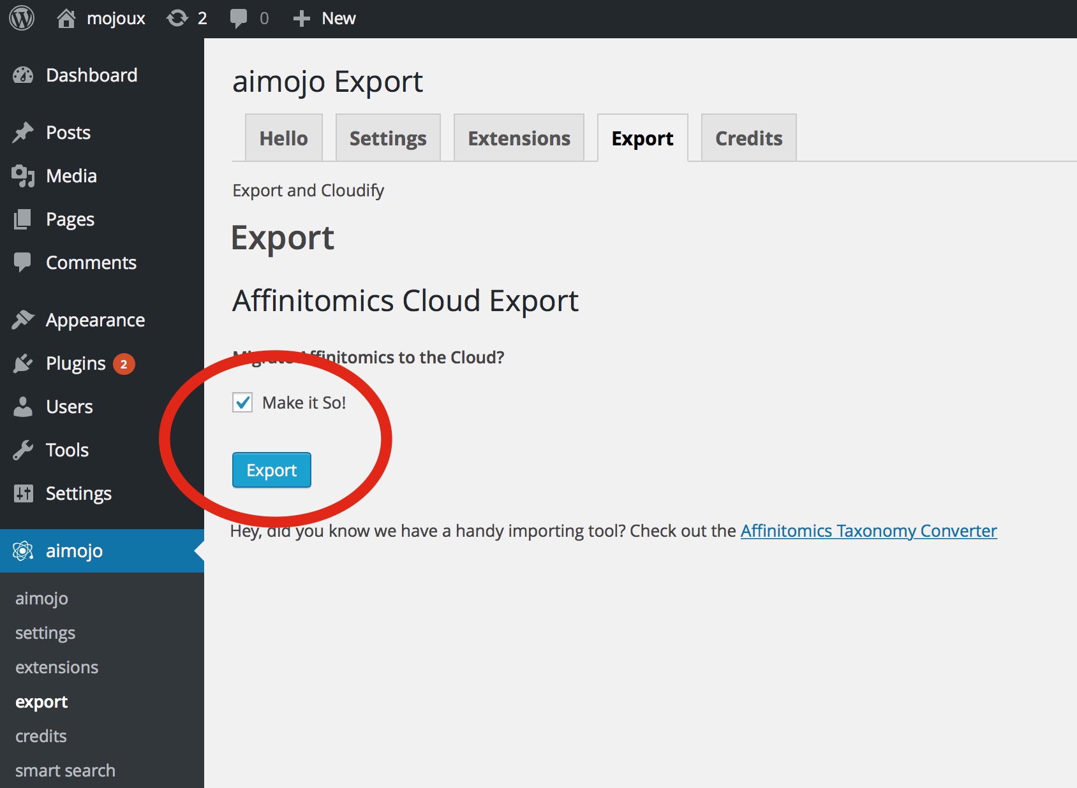Open the Extensions tab
Image resolution: width=1077 pixels, height=788 pixels.
tap(519, 138)
